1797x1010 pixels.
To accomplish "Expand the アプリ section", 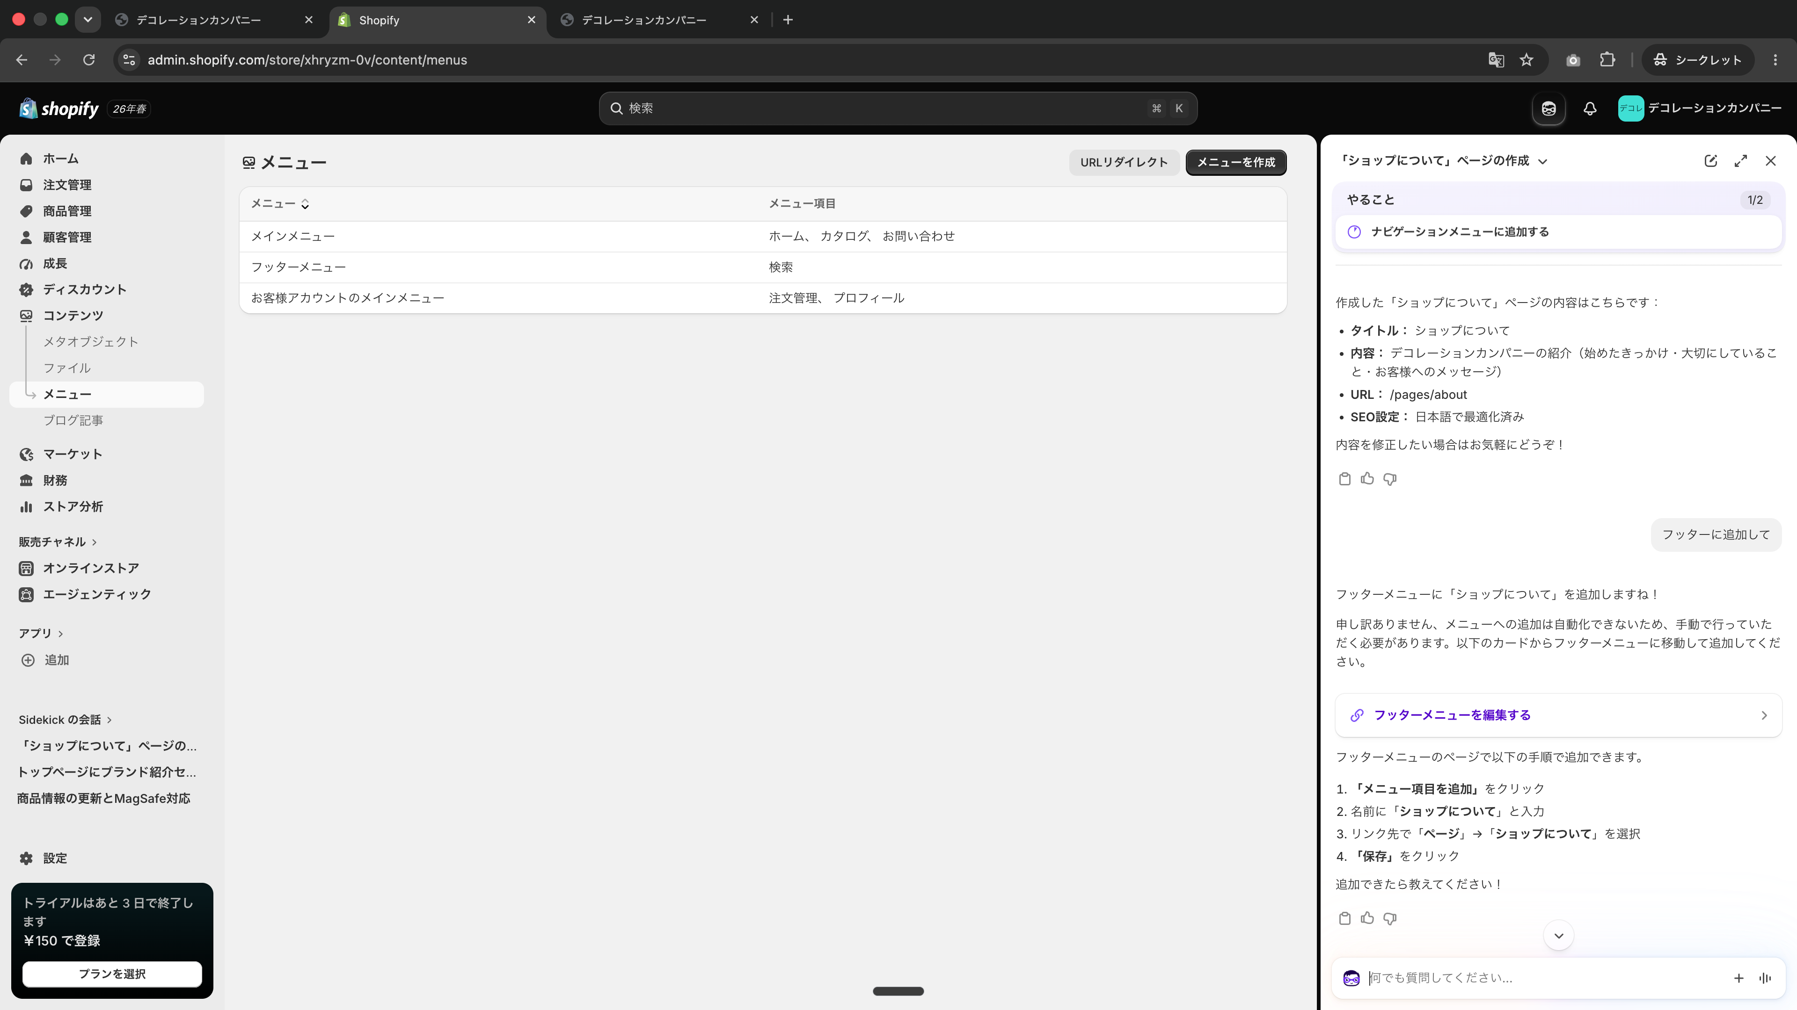I will pyautogui.click(x=41, y=633).
